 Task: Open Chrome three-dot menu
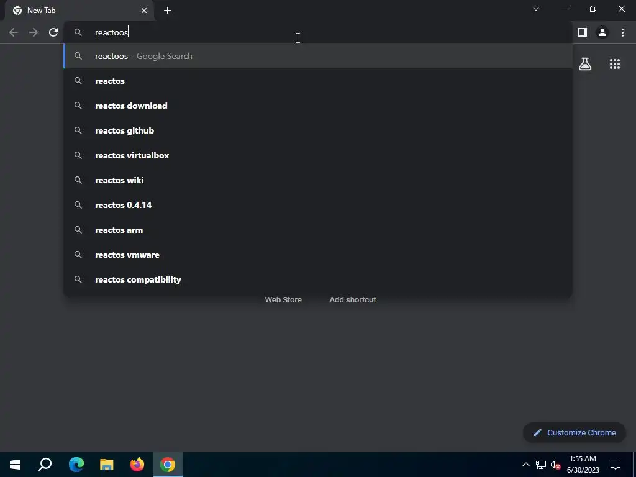click(622, 32)
